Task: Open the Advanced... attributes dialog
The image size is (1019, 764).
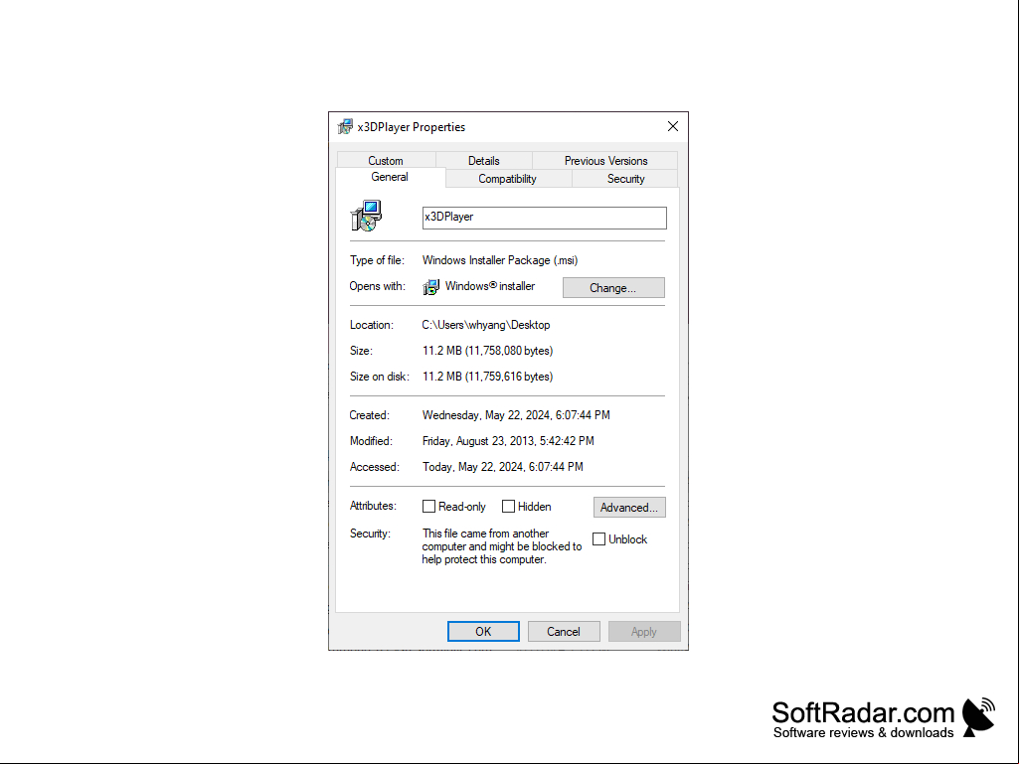Action: tap(629, 508)
